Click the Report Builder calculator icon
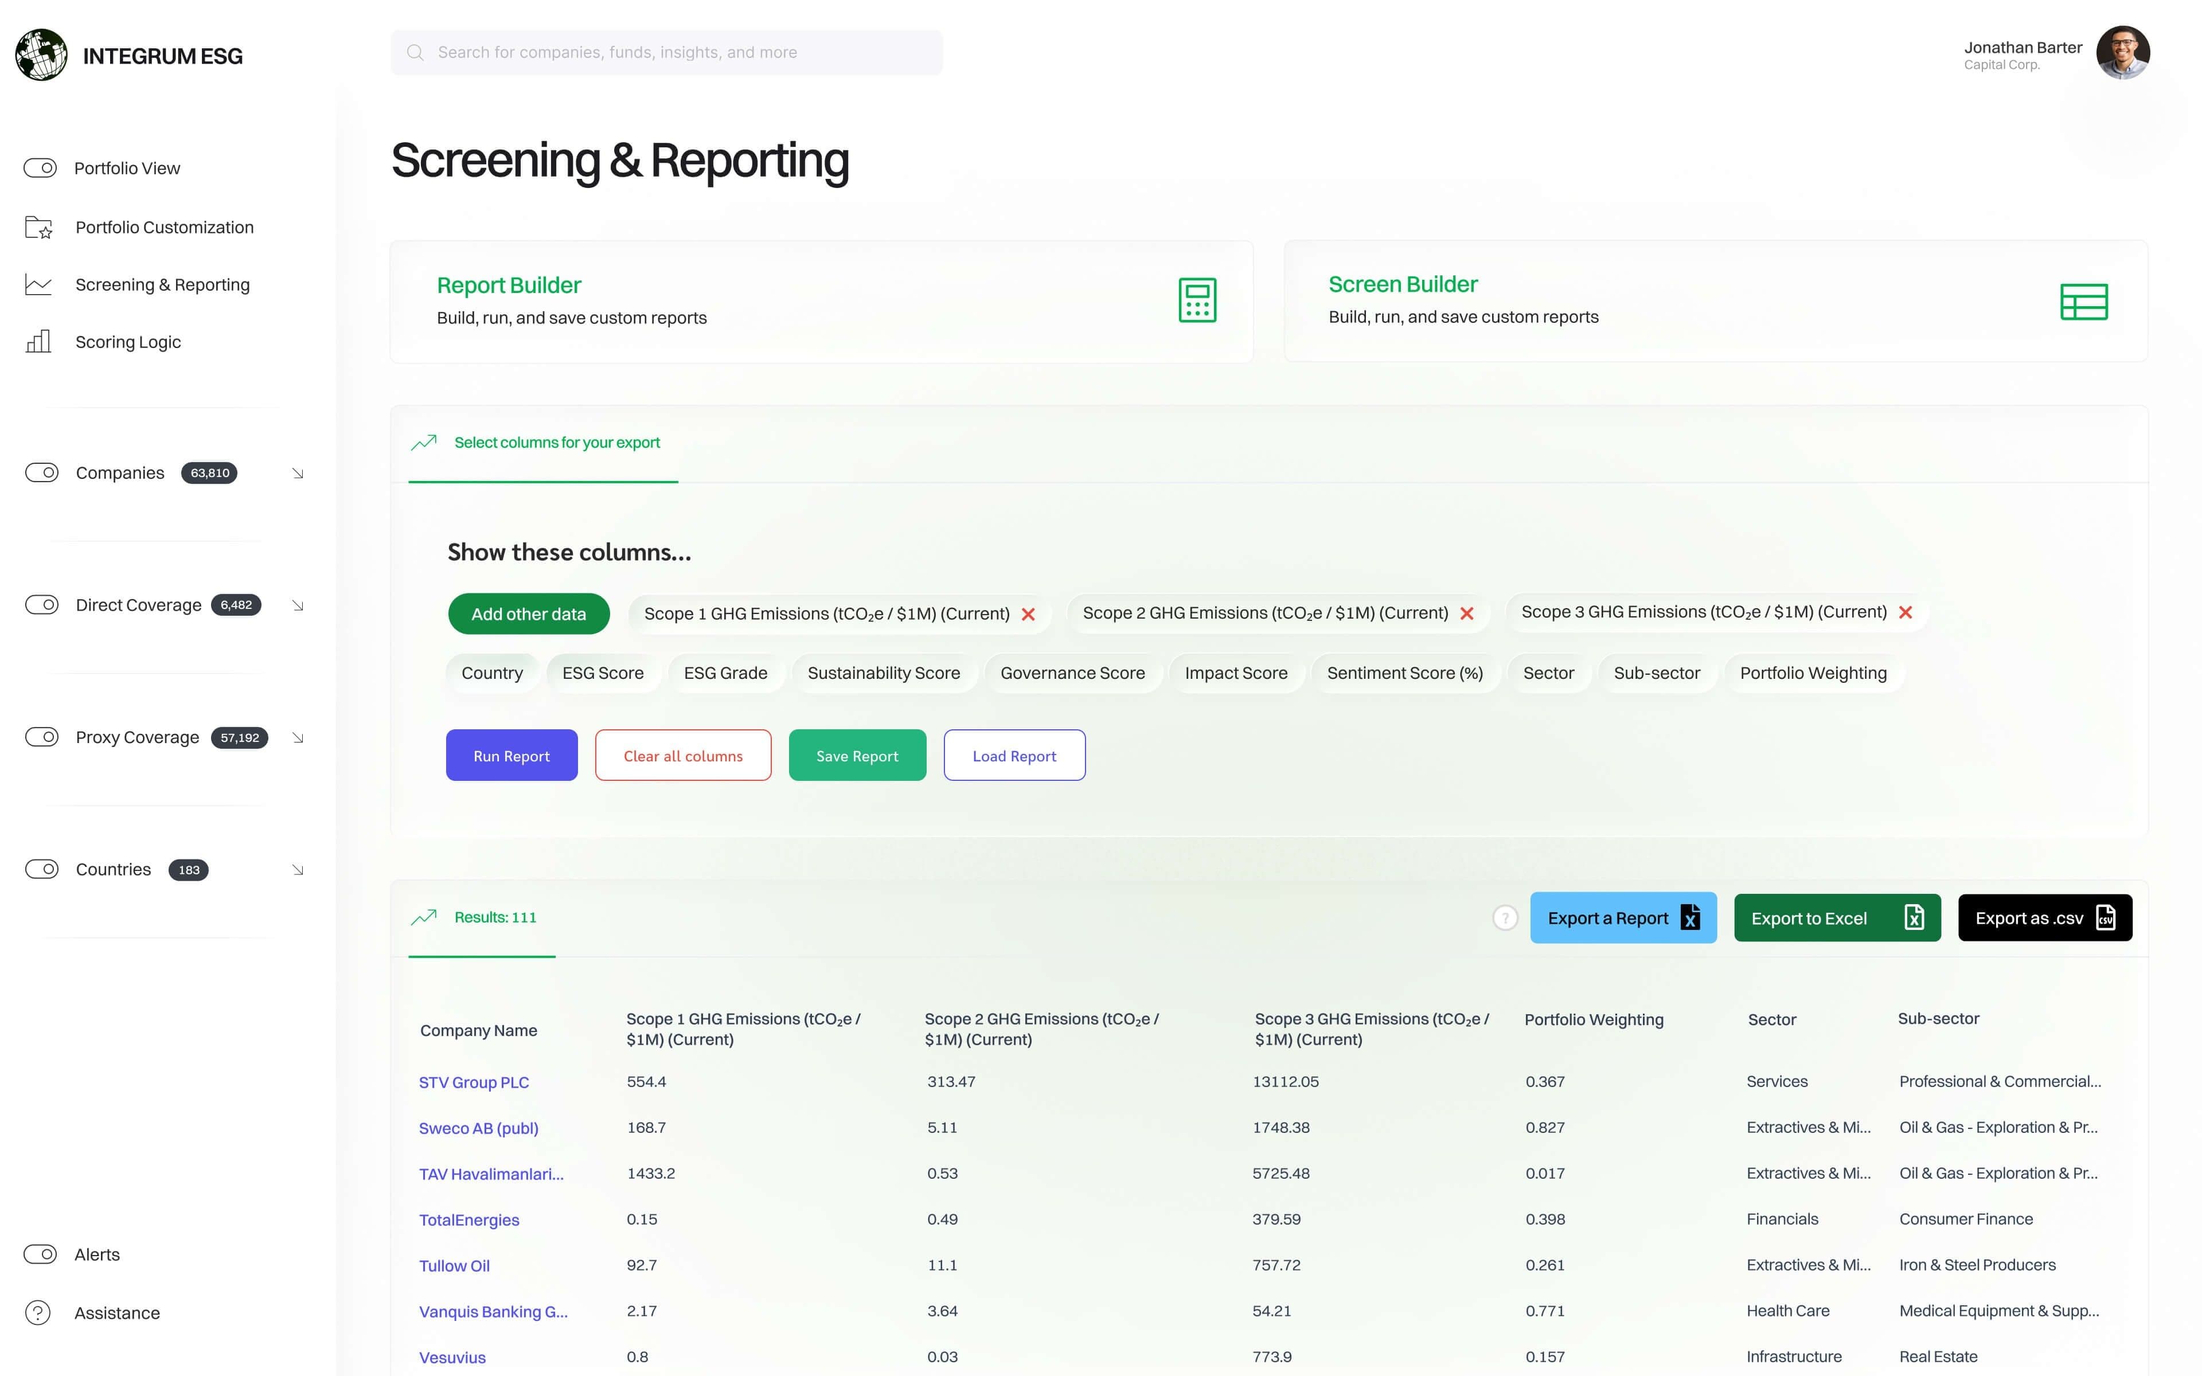Screen dimensions: 2202x1376 pos(1197,299)
